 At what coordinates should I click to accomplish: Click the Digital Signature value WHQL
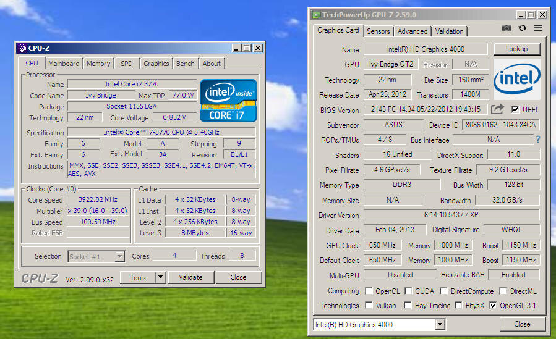pyautogui.click(x=511, y=230)
